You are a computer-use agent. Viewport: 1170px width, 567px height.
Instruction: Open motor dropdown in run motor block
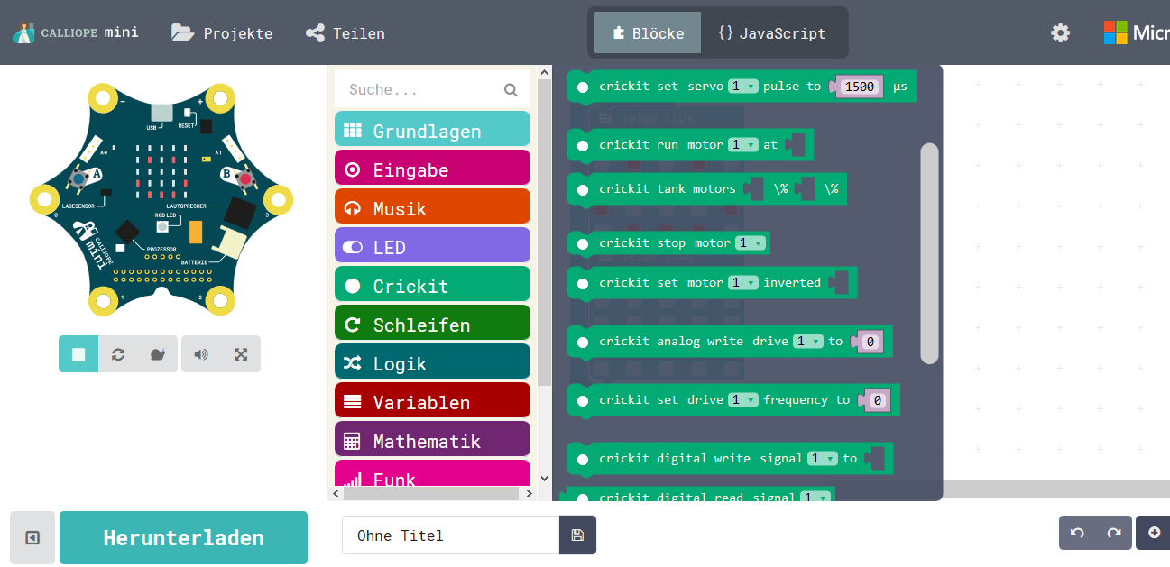coord(743,144)
